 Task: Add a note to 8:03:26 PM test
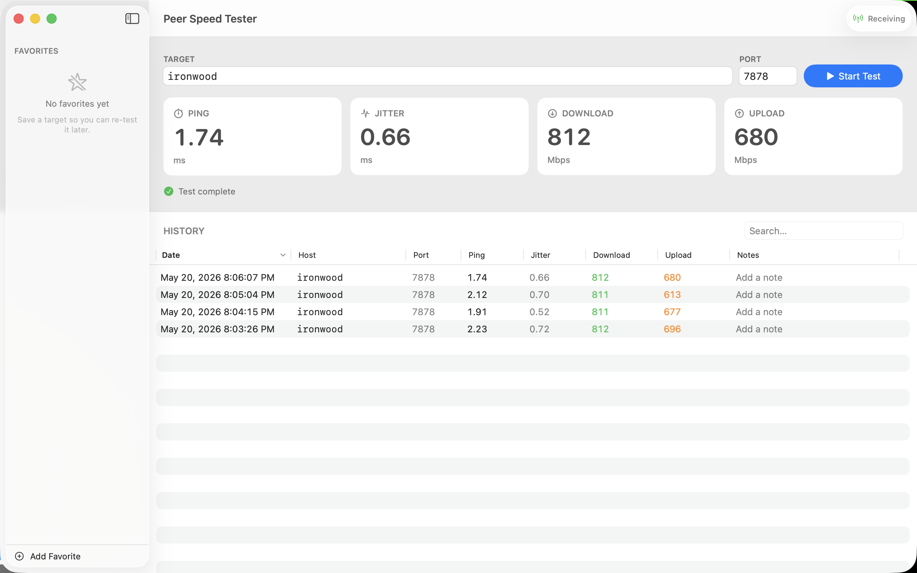759,329
